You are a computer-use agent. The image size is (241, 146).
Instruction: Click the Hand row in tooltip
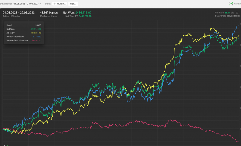[24, 25]
